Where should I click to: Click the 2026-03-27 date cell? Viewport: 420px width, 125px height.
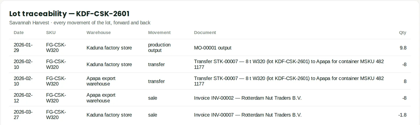(23, 115)
